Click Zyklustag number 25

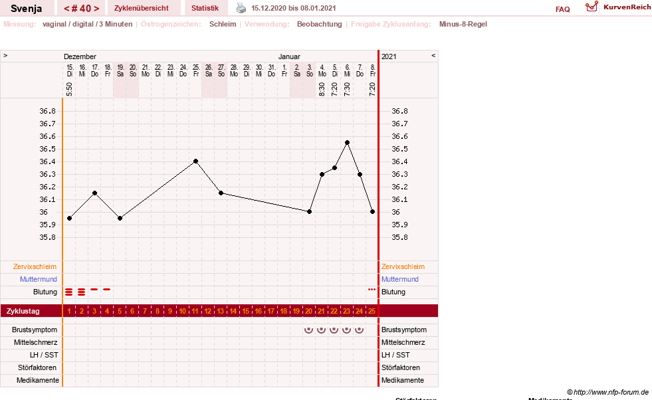click(x=372, y=311)
